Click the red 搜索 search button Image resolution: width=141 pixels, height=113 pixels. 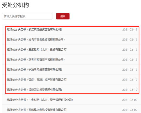[x=63, y=16]
